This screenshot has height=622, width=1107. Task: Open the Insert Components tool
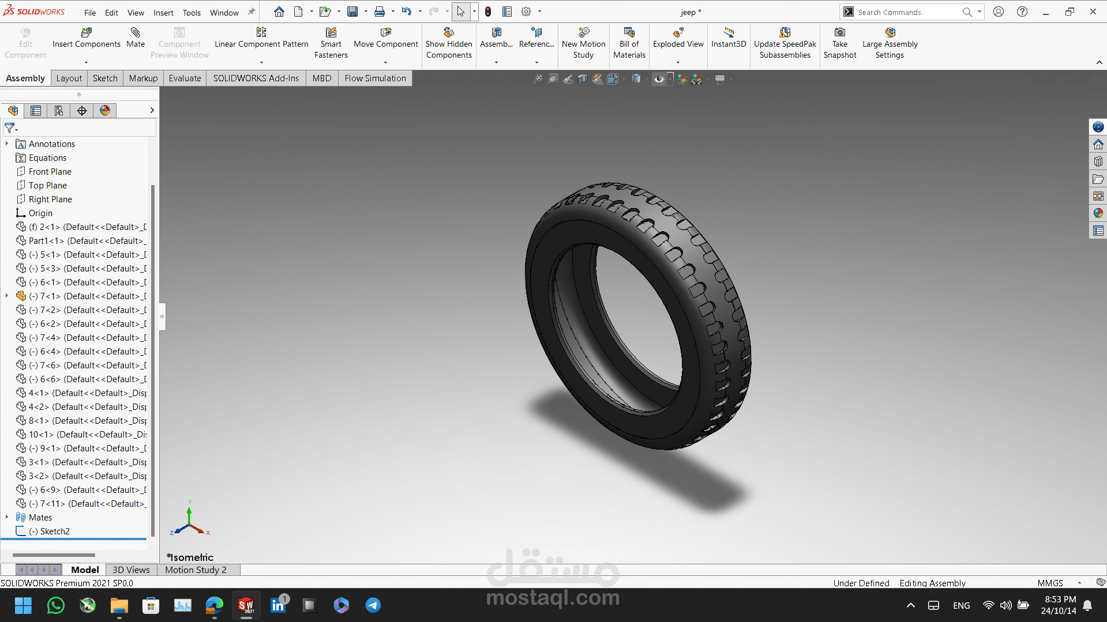87,33
